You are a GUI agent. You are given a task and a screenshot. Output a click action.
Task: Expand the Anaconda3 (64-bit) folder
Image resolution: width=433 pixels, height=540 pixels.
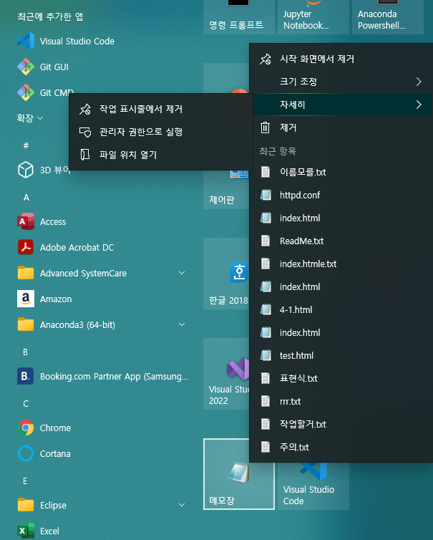click(182, 324)
